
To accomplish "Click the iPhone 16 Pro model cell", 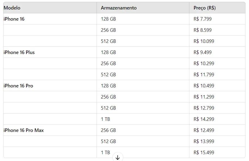I will 50,86.
